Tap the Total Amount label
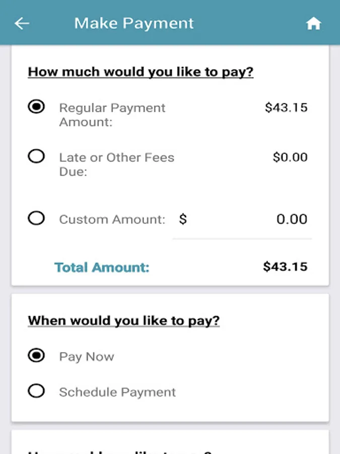340x454 pixels. pyautogui.click(x=102, y=267)
